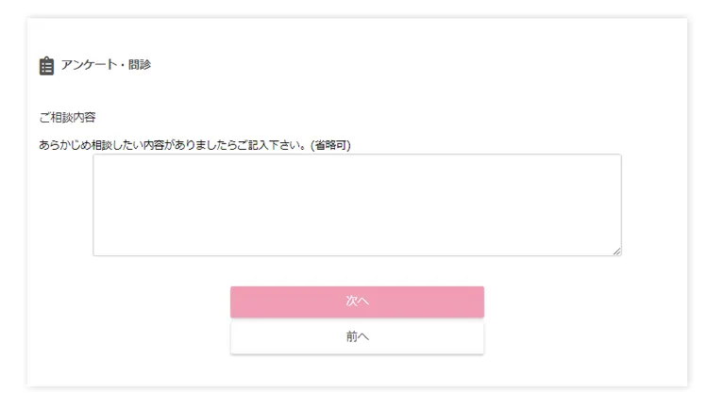Click the bottom edge of the consultation textarea

[357, 255]
